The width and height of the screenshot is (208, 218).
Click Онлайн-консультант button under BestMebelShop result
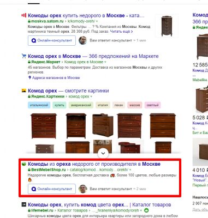pyautogui.click(x=52, y=189)
